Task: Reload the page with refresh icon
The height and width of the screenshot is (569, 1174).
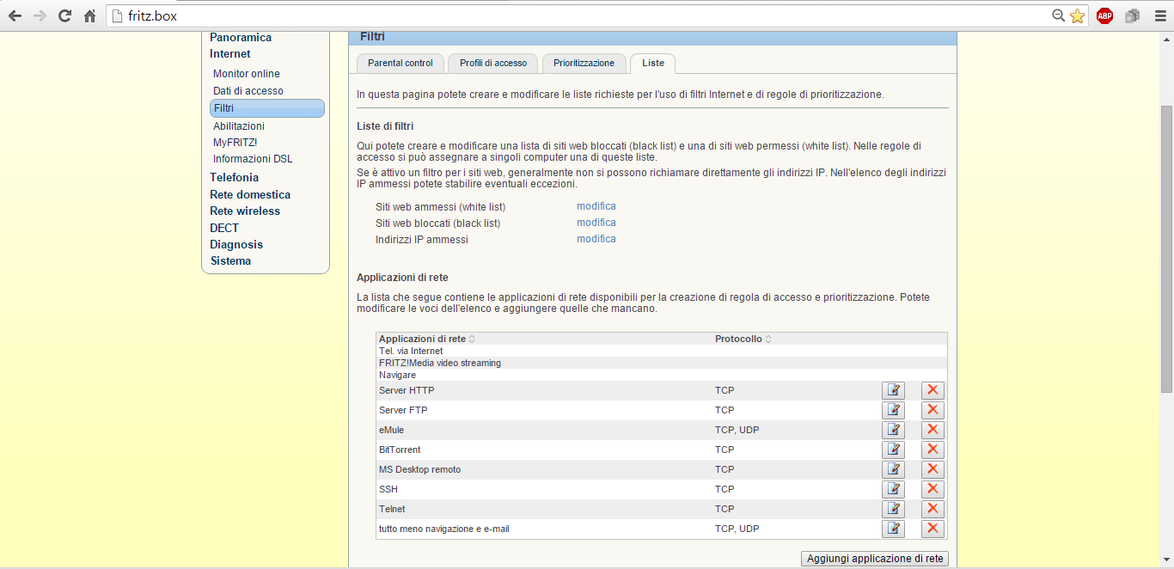Action: click(x=64, y=15)
